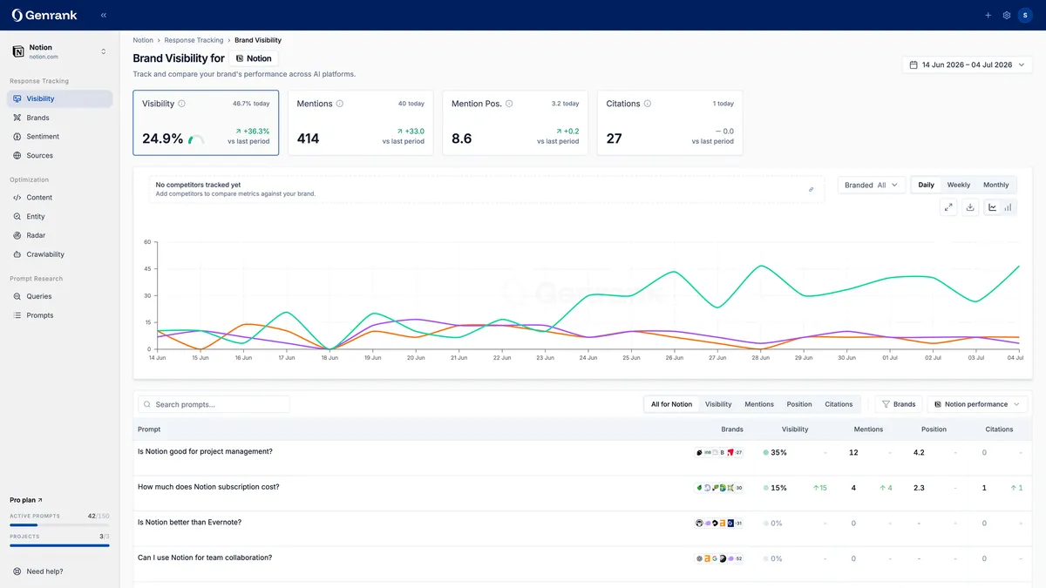Click info icon next to Visibility card title
The width and height of the screenshot is (1046, 588).
(x=182, y=104)
